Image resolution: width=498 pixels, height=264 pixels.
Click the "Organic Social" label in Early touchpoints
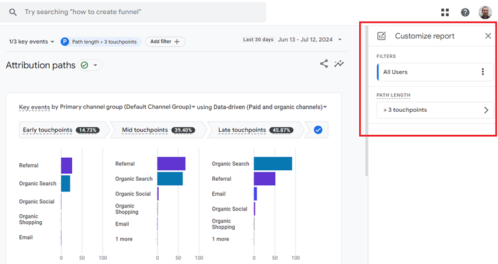click(x=37, y=201)
